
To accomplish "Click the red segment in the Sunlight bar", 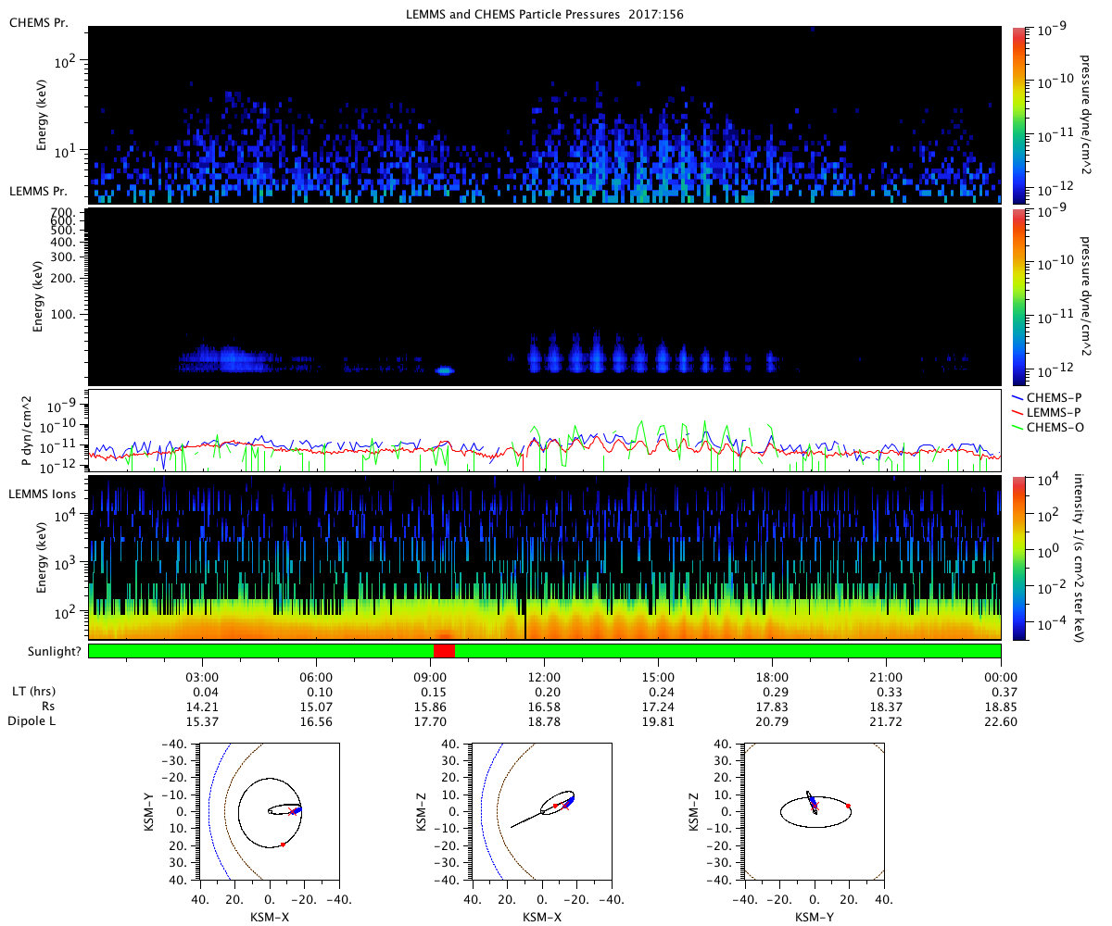I will tap(444, 650).
